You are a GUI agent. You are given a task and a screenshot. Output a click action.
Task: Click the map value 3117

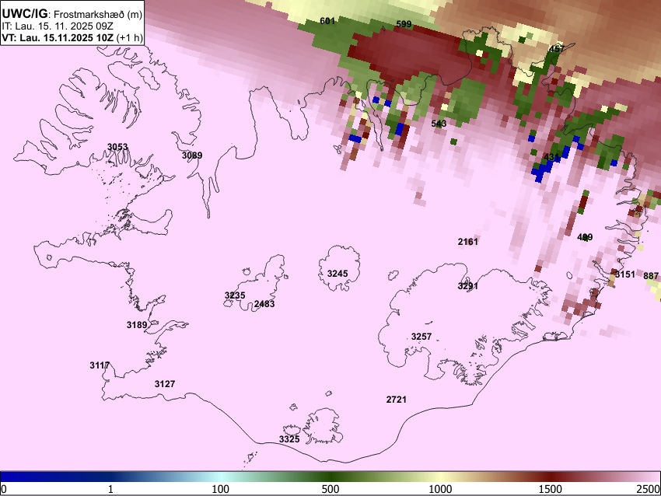[100, 365]
